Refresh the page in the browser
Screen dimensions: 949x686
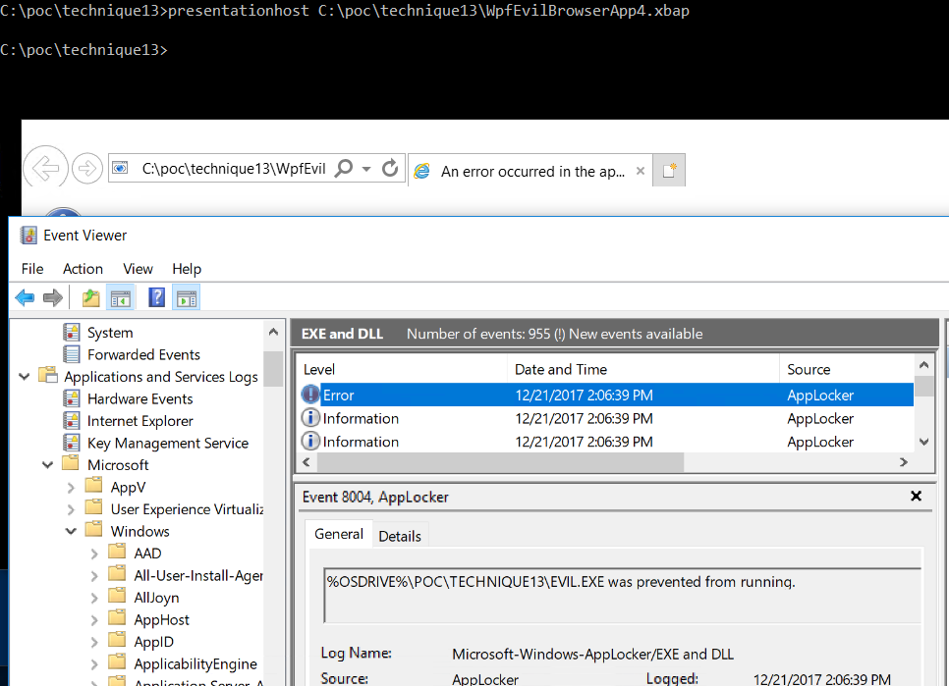[x=389, y=168]
